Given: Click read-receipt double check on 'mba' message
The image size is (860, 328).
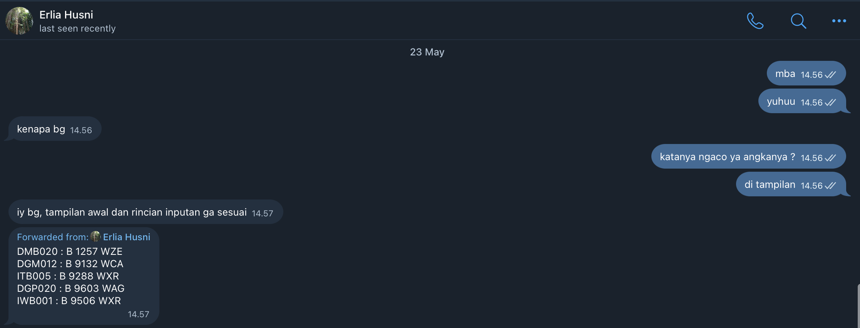Looking at the screenshot, I should [830, 75].
